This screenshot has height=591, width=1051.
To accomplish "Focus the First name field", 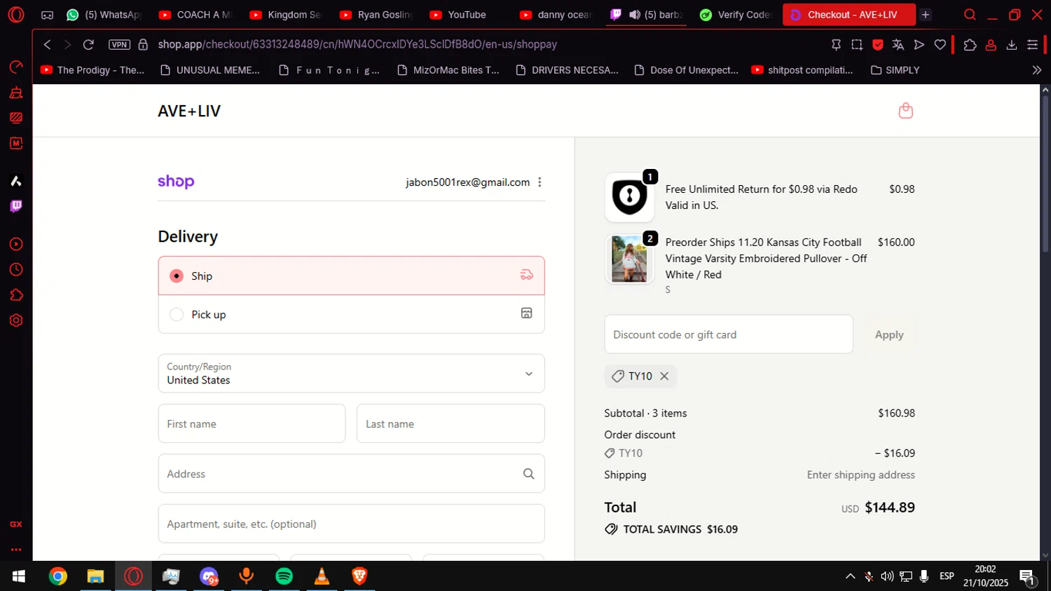I will [x=252, y=423].
